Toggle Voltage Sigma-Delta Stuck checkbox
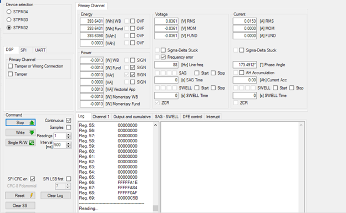The image size is (346, 213). coord(163,50)
